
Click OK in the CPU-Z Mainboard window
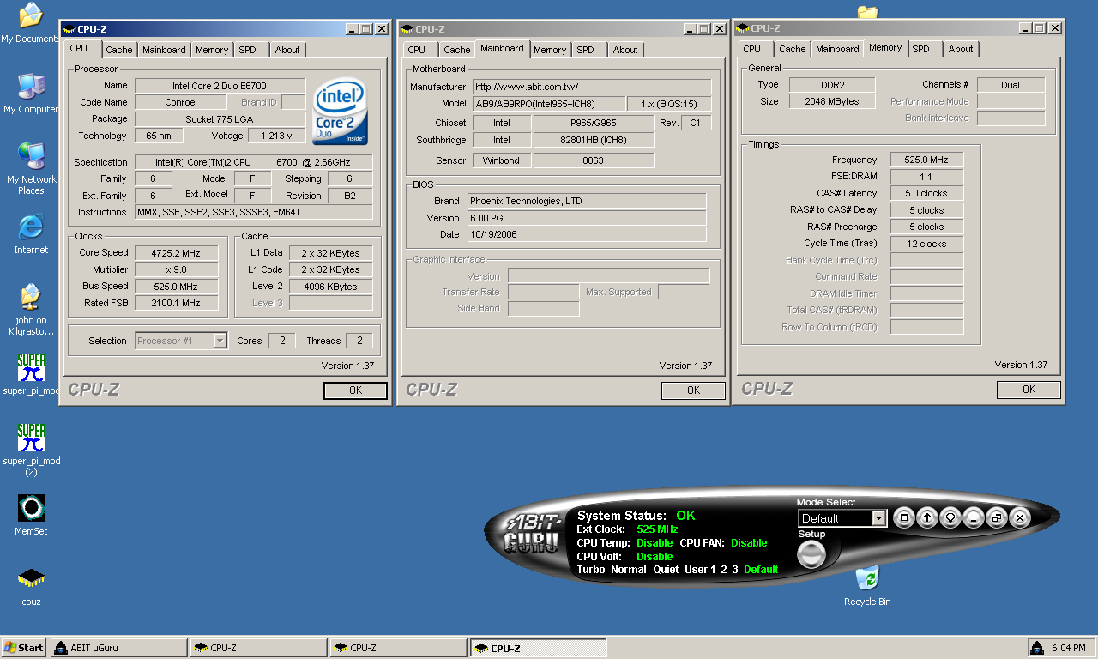(693, 390)
